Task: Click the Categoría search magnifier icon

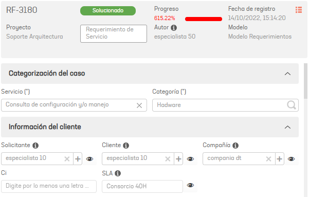Action: pos(292,105)
